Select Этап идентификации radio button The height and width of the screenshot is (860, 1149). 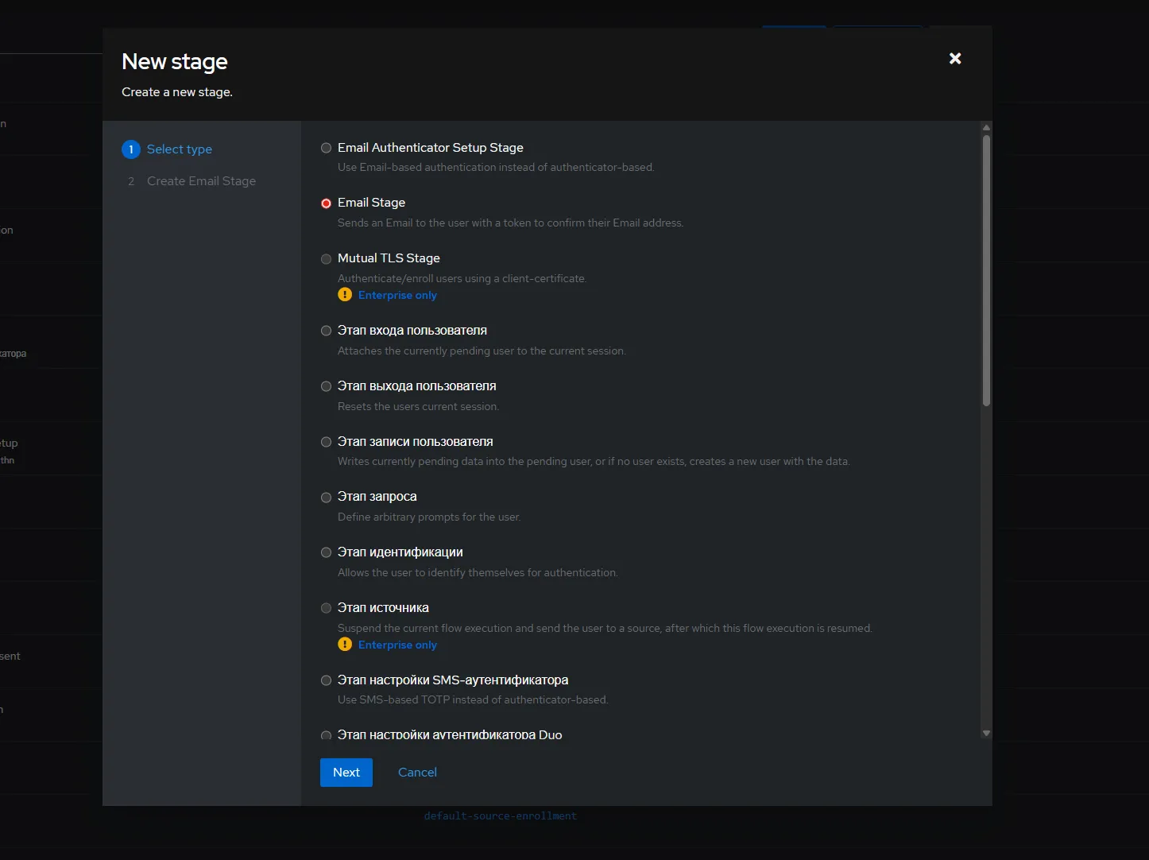tap(326, 552)
